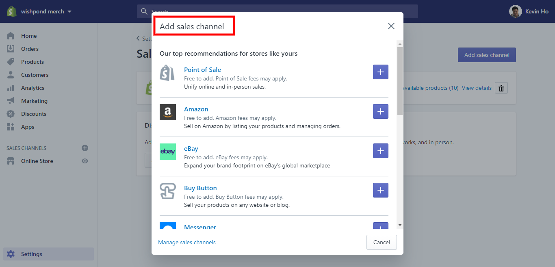
Task: Open Analytics in the sidebar
Action: coord(33,88)
